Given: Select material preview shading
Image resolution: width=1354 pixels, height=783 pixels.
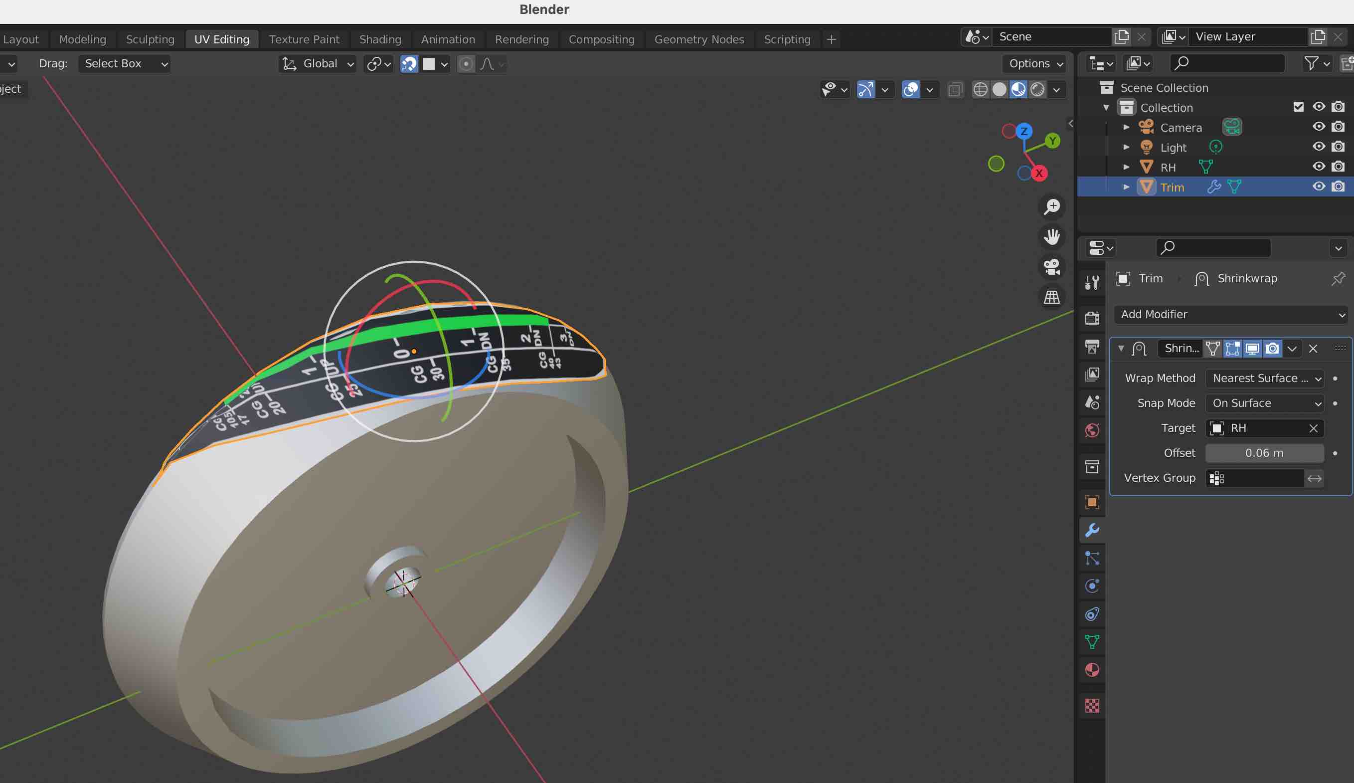Looking at the screenshot, I should point(1018,89).
